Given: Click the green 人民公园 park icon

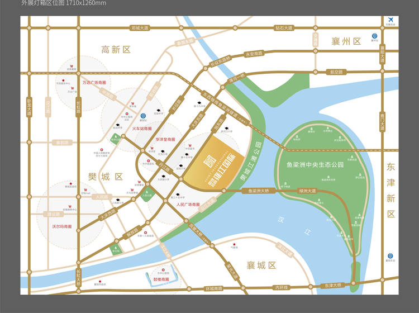Looking at the screenshot, I should point(147,194).
